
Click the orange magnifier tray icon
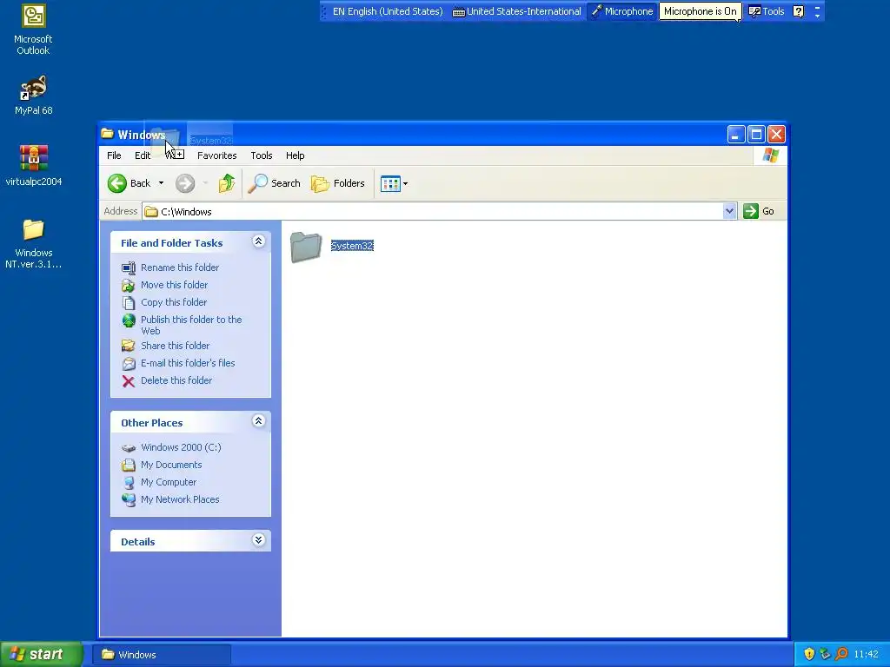(x=841, y=654)
